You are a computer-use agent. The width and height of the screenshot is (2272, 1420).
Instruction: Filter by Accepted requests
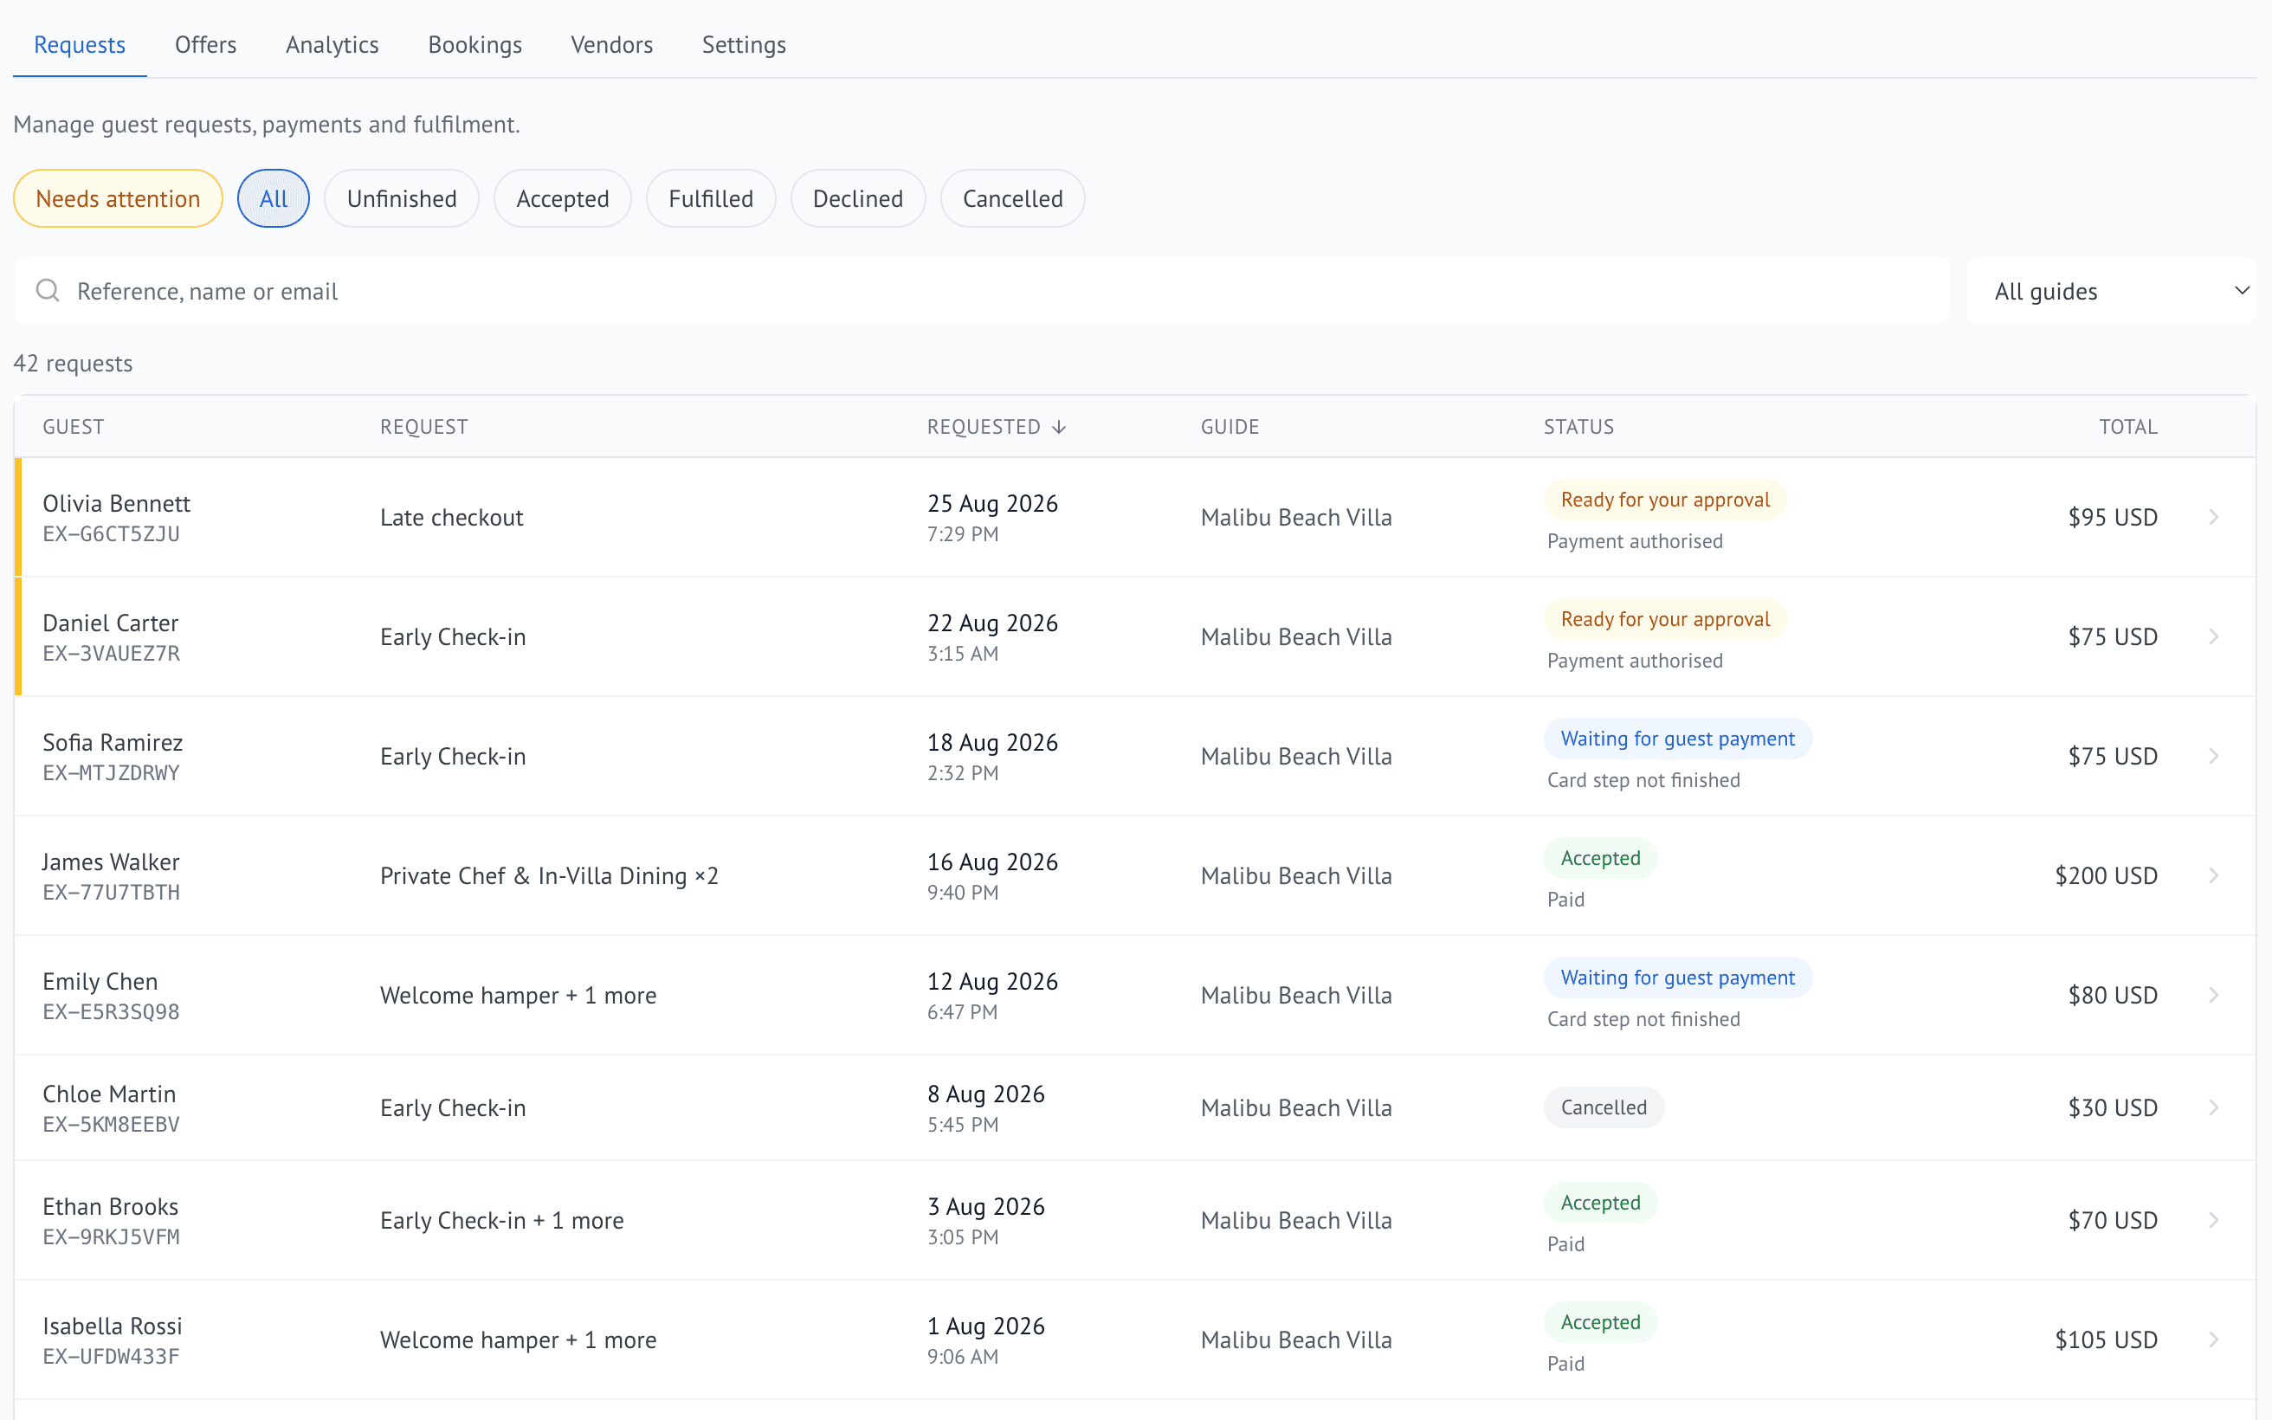coord(562,198)
